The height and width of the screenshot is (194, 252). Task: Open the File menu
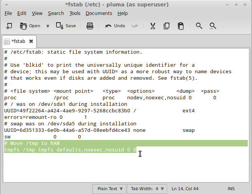(8, 13)
